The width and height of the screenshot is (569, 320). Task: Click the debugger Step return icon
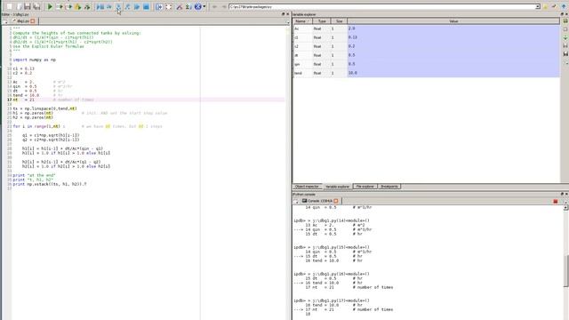[127, 6]
